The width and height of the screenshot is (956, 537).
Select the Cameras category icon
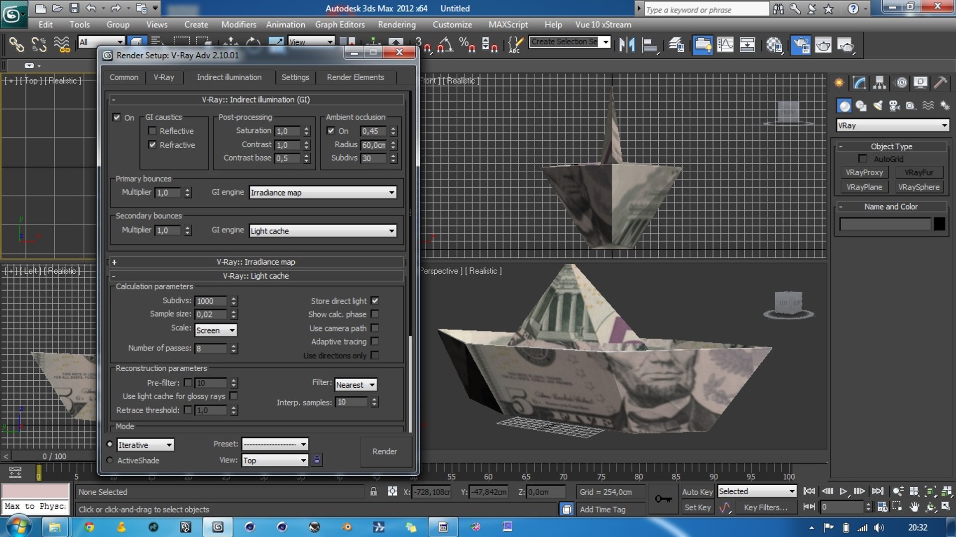895,106
